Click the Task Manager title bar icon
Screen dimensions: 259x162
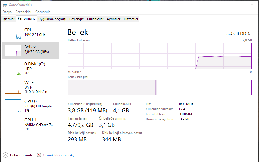click(5, 5)
